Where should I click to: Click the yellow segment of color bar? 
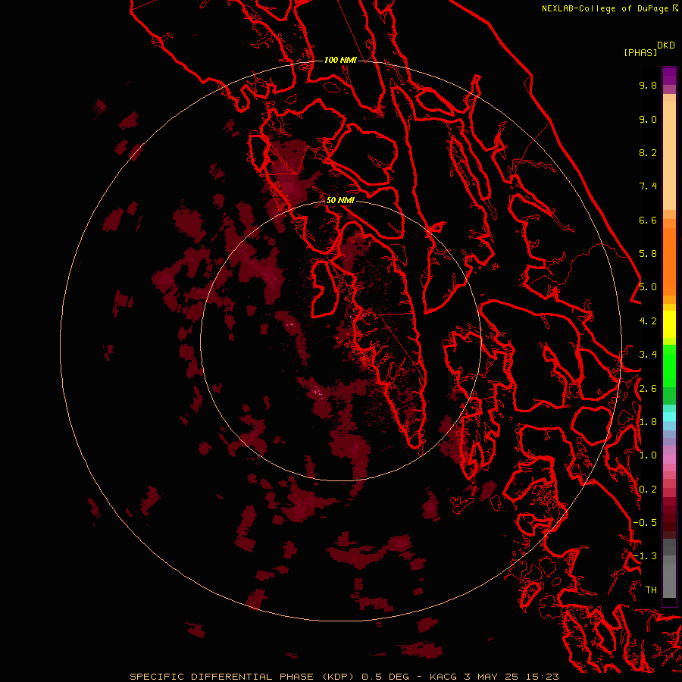[669, 324]
